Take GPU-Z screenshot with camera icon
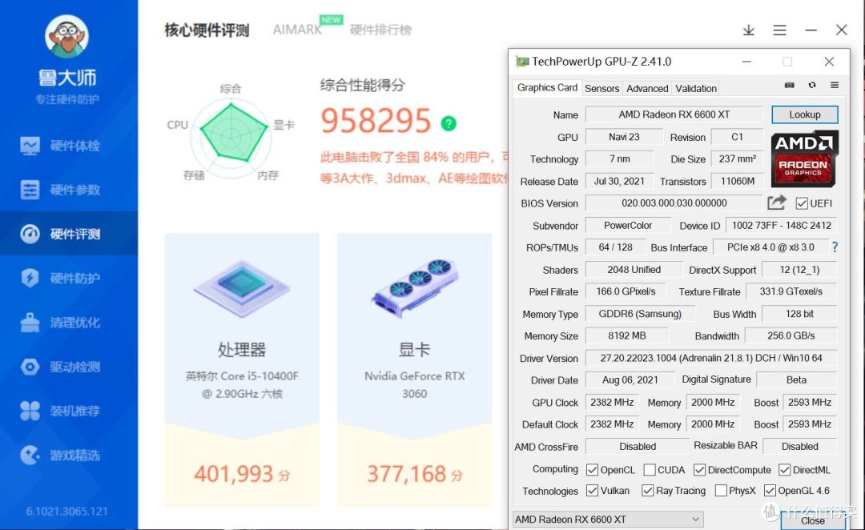Image resolution: width=865 pixels, height=530 pixels. [x=790, y=85]
